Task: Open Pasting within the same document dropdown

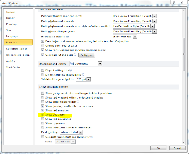Action: (x=154, y=16)
